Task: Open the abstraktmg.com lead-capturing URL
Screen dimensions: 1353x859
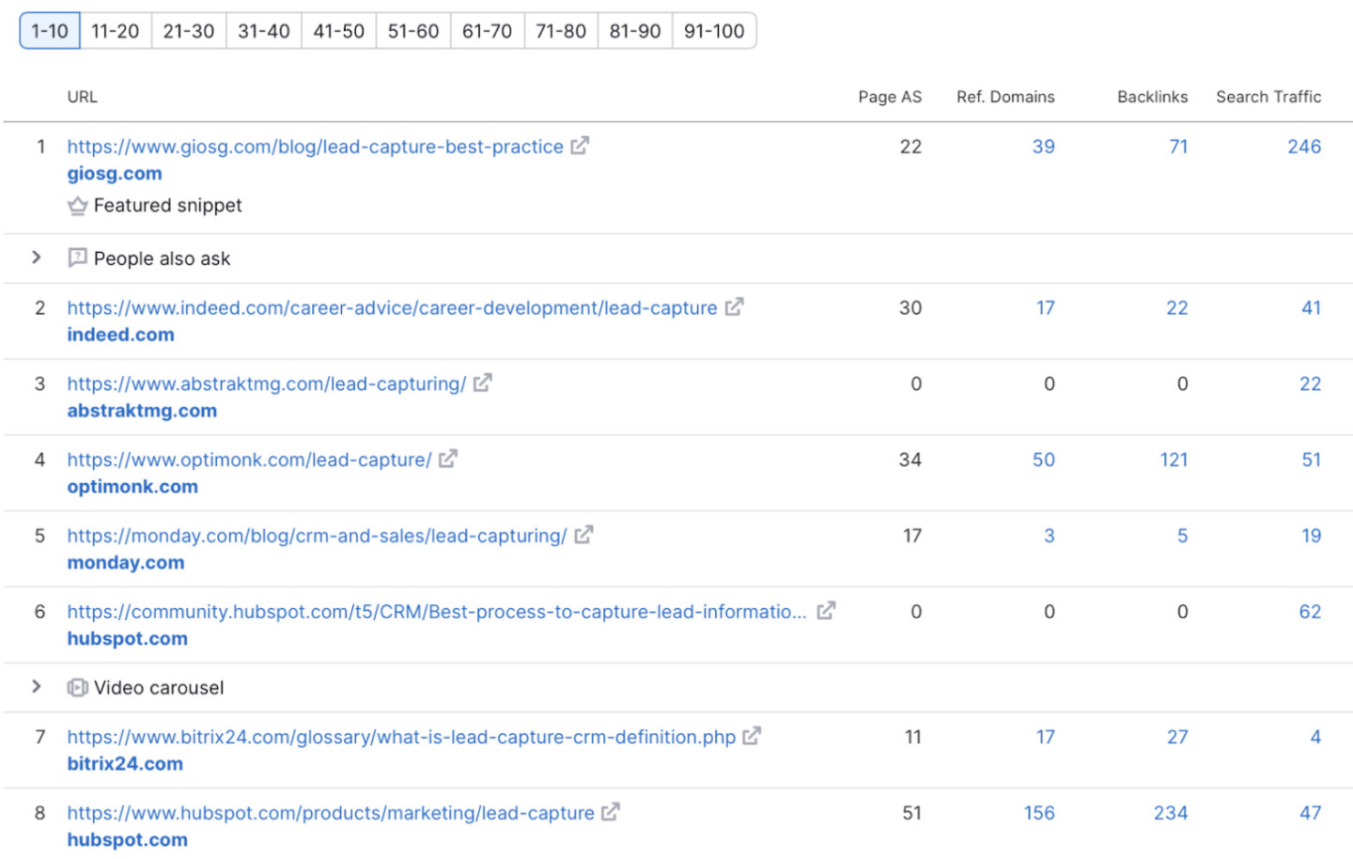Action: [267, 384]
